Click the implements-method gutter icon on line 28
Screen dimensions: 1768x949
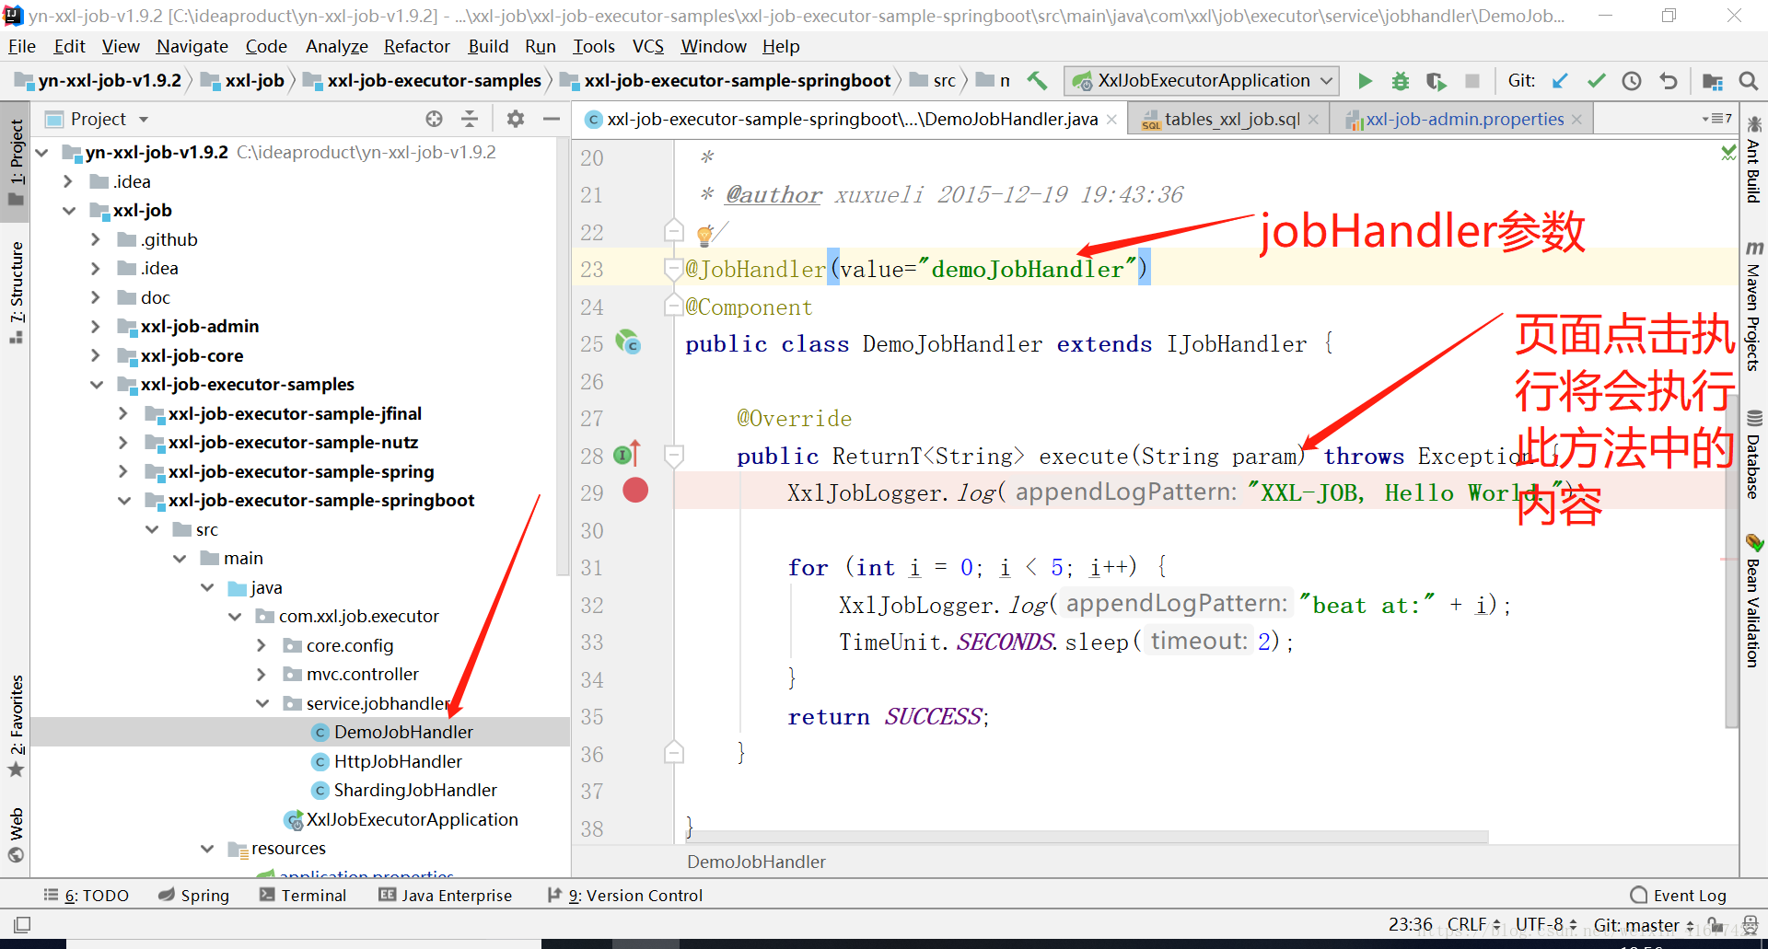627,454
